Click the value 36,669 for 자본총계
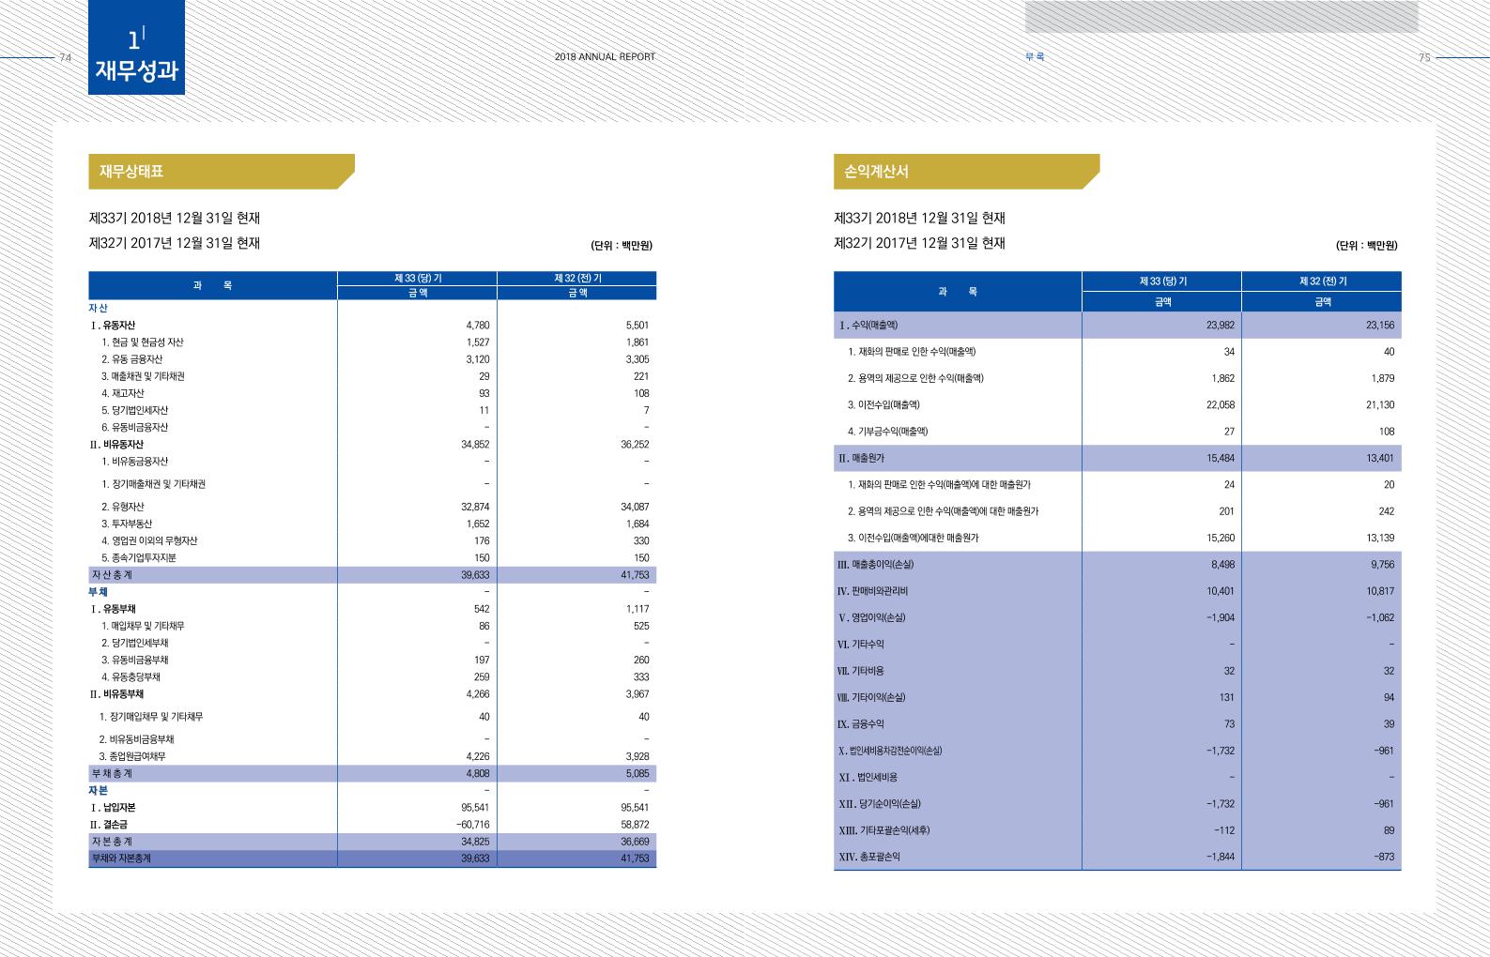Image resolution: width=1490 pixels, height=957 pixels. [x=635, y=842]
